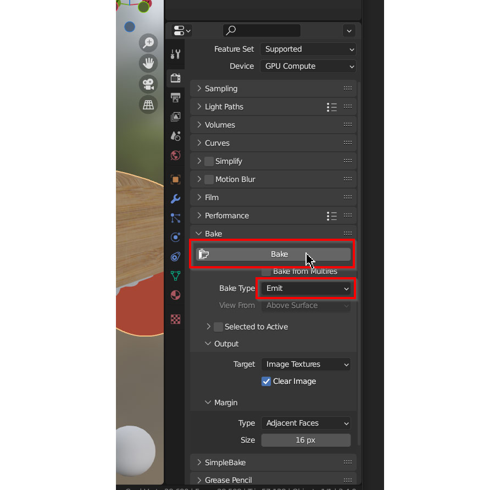Open the Output properties printer icon
The image size is (500, 490).
(x=175, y=97)
